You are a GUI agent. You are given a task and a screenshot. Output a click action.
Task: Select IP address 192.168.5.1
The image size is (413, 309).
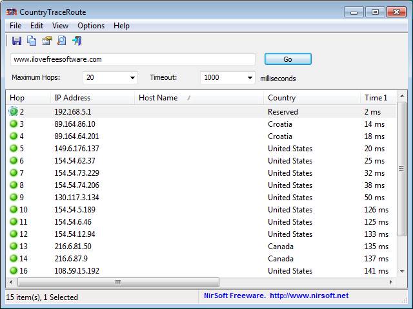(x=73, y=111)
